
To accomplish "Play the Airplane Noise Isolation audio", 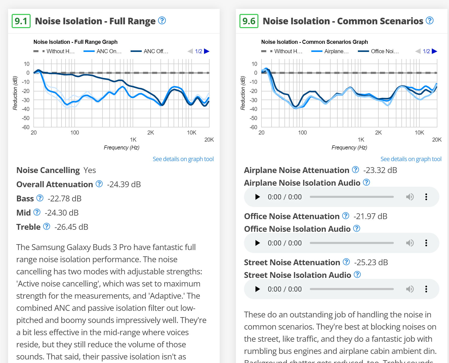I will click(x=257, y=197).
